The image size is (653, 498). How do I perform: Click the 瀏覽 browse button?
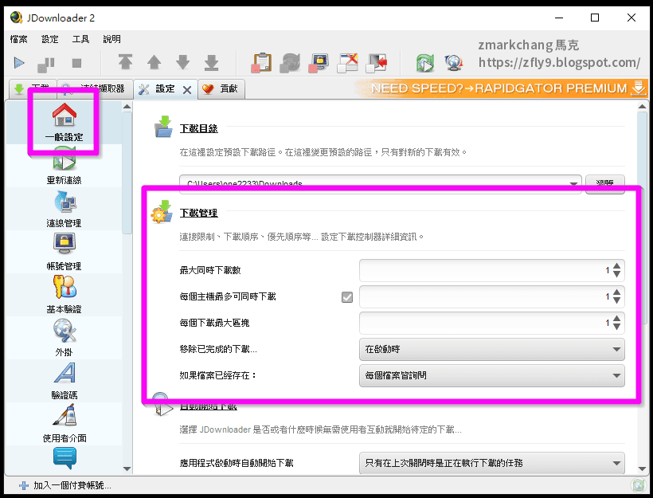click(604, 182)
